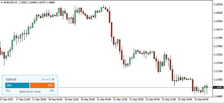This screenshot has width=224, height=103.
Task: Click the 23 Sep 04:00 time label
Action: 201,99
